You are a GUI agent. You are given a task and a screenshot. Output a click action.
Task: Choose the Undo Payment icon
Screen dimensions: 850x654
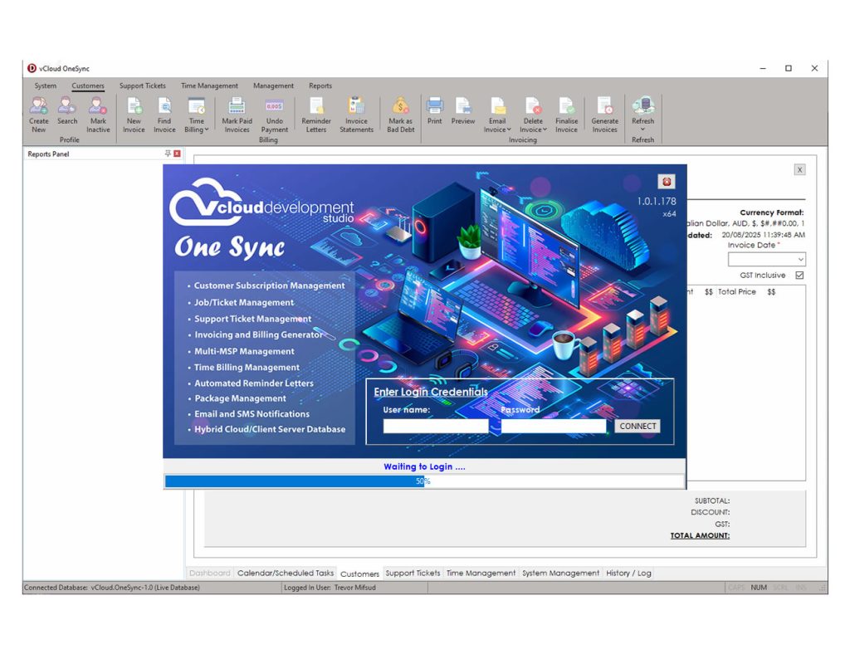274,107
